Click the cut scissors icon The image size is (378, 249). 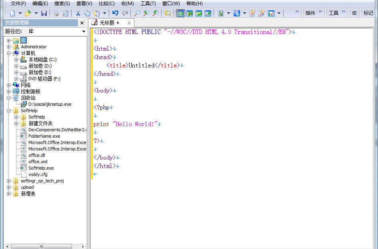(x=78, y=13)
